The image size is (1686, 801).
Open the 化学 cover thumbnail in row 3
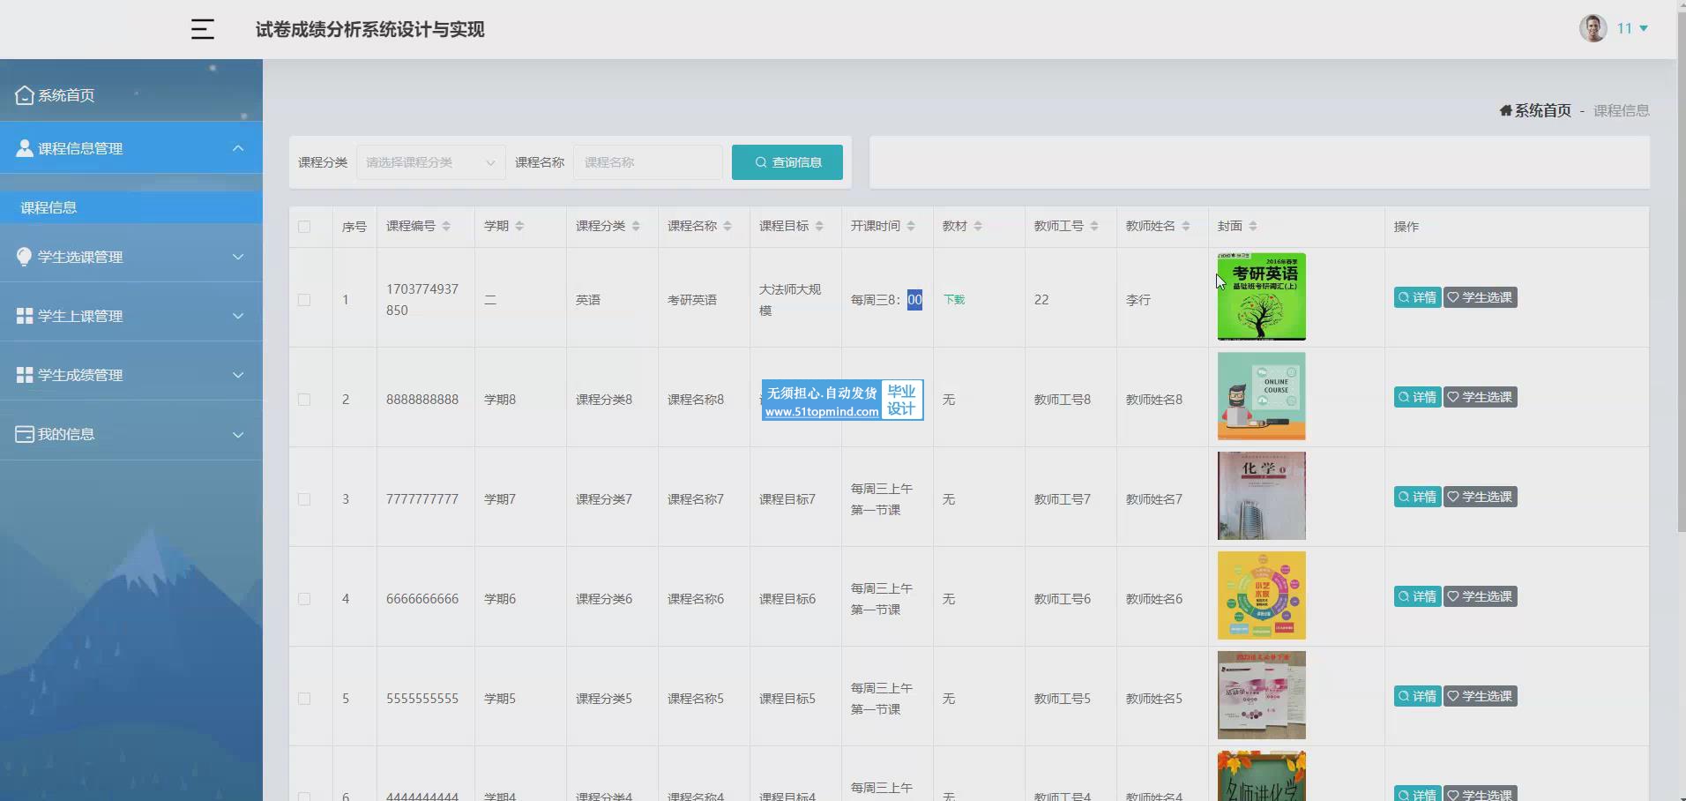pos(1262,496)
